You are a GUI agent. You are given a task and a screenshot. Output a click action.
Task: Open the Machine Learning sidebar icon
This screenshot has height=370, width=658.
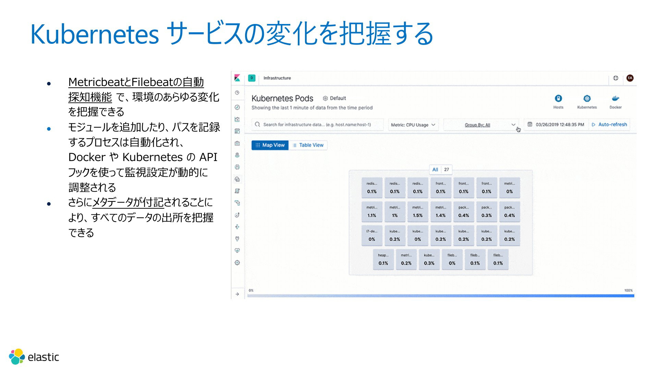point(237,167)
